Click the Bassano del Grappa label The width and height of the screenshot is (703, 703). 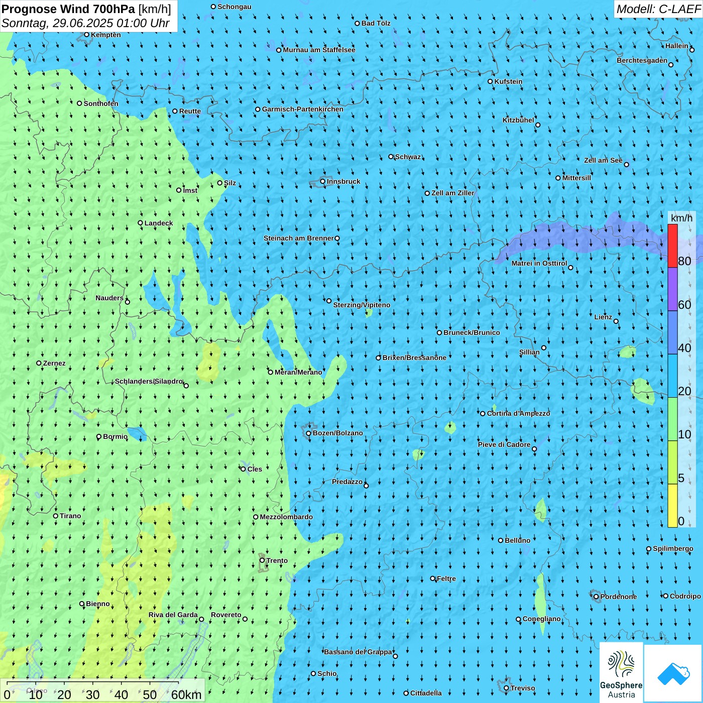pyautogui.click(x=358, y=652)
